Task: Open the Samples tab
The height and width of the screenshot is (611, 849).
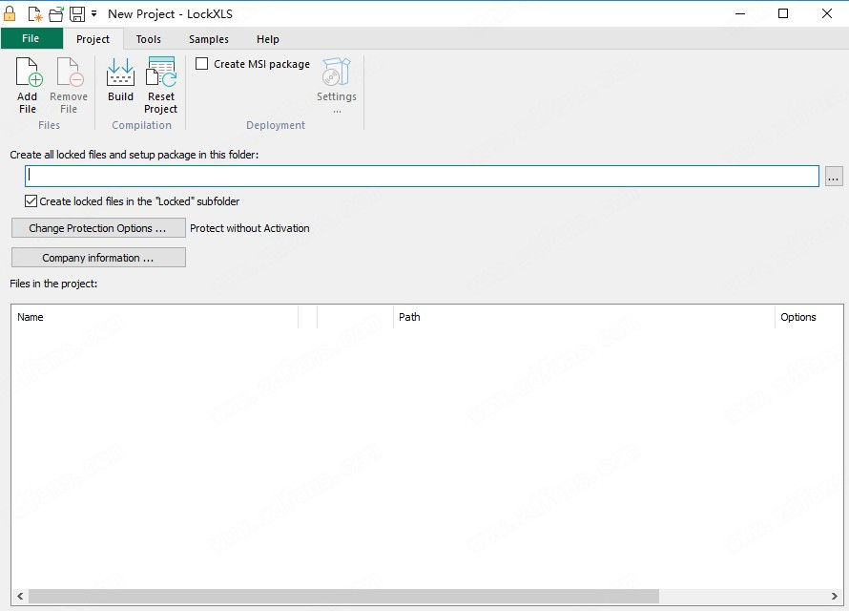Action: point(209,39)
